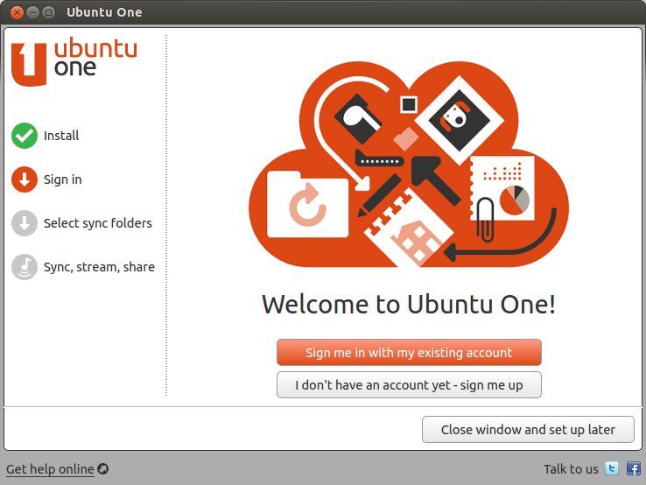Viewport: 646px width, 485px height.
Task: Click the Welcome to Ubuntu One! heading
Action: pos(409,305)
